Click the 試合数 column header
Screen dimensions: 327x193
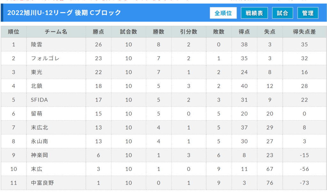tap(128, 32)
